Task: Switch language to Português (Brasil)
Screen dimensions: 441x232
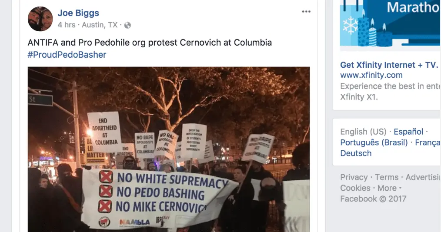Action: [x=374, y=143]
